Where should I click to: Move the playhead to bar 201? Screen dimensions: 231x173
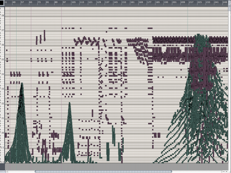coord(175,2)
